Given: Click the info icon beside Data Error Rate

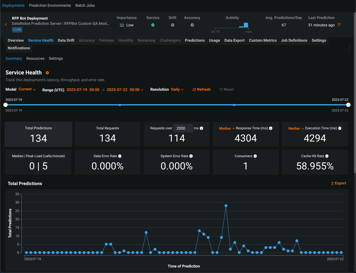Looking at the screenshot, I should click(x=120, y=156).
